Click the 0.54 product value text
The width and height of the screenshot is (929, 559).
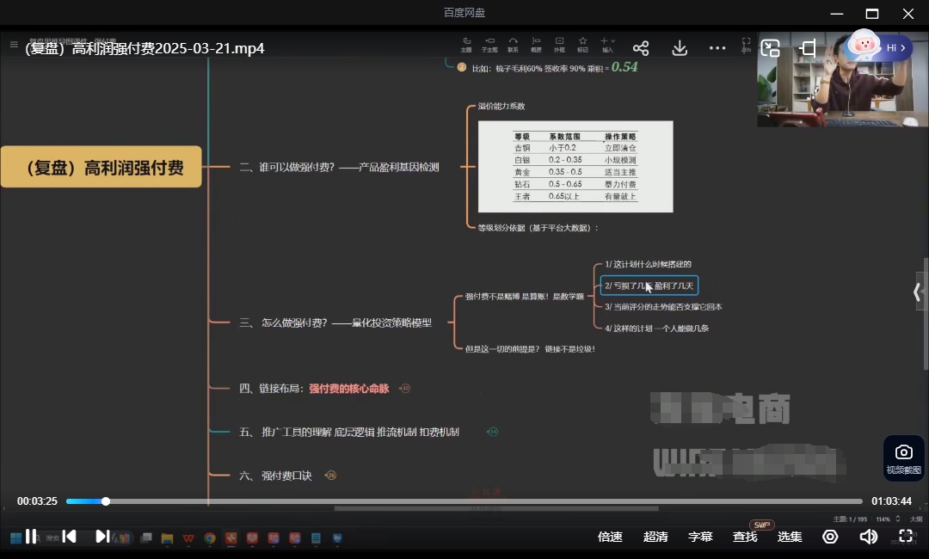[624, 67]
